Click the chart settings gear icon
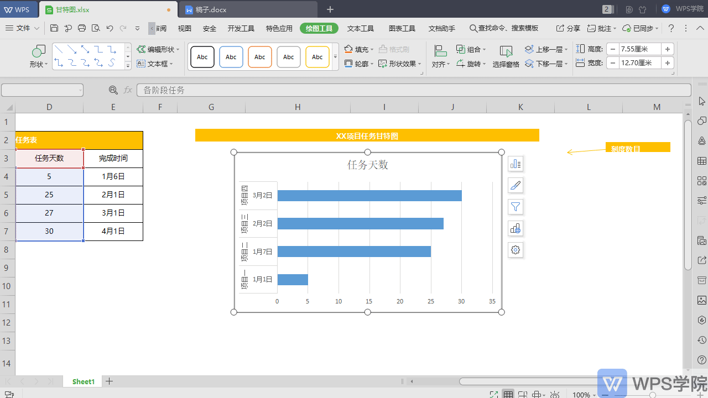This screenshot has width=708, height=398. tap(516, 250)
